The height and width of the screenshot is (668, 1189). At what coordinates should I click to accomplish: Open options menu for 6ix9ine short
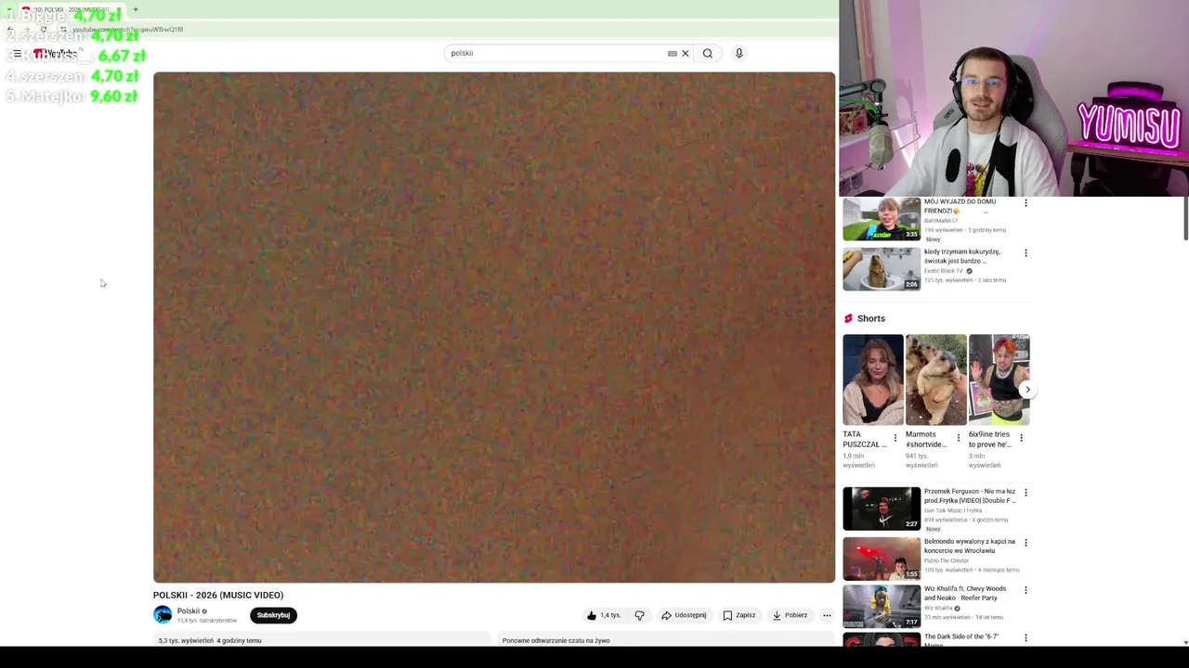[1021, 438]
